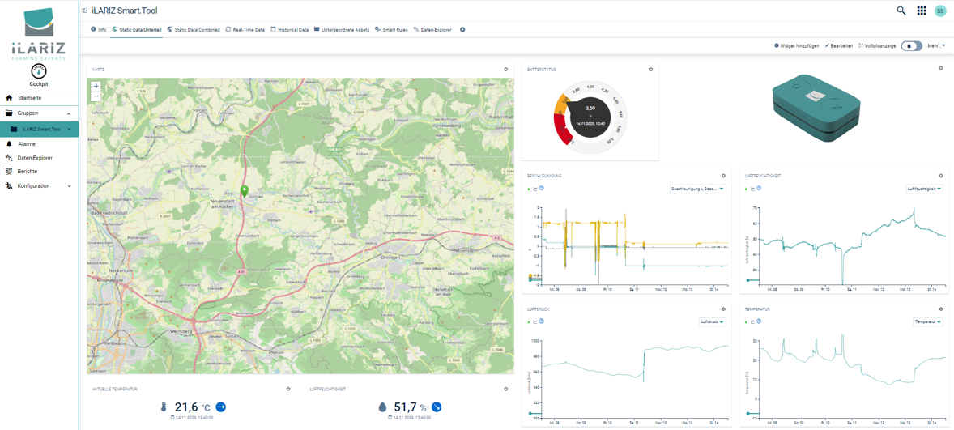Switch to Untergeordnete Assets tab
The image size is (954, 430).
[341, 29]
